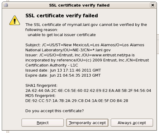Click the text 'unable to get local issuer certificate'
Viewport: 159px width, 133px height.
point(62,35)
